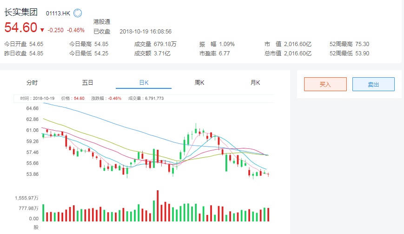
Task: Click the large 54.60 current price
Action: pos(21,28)
